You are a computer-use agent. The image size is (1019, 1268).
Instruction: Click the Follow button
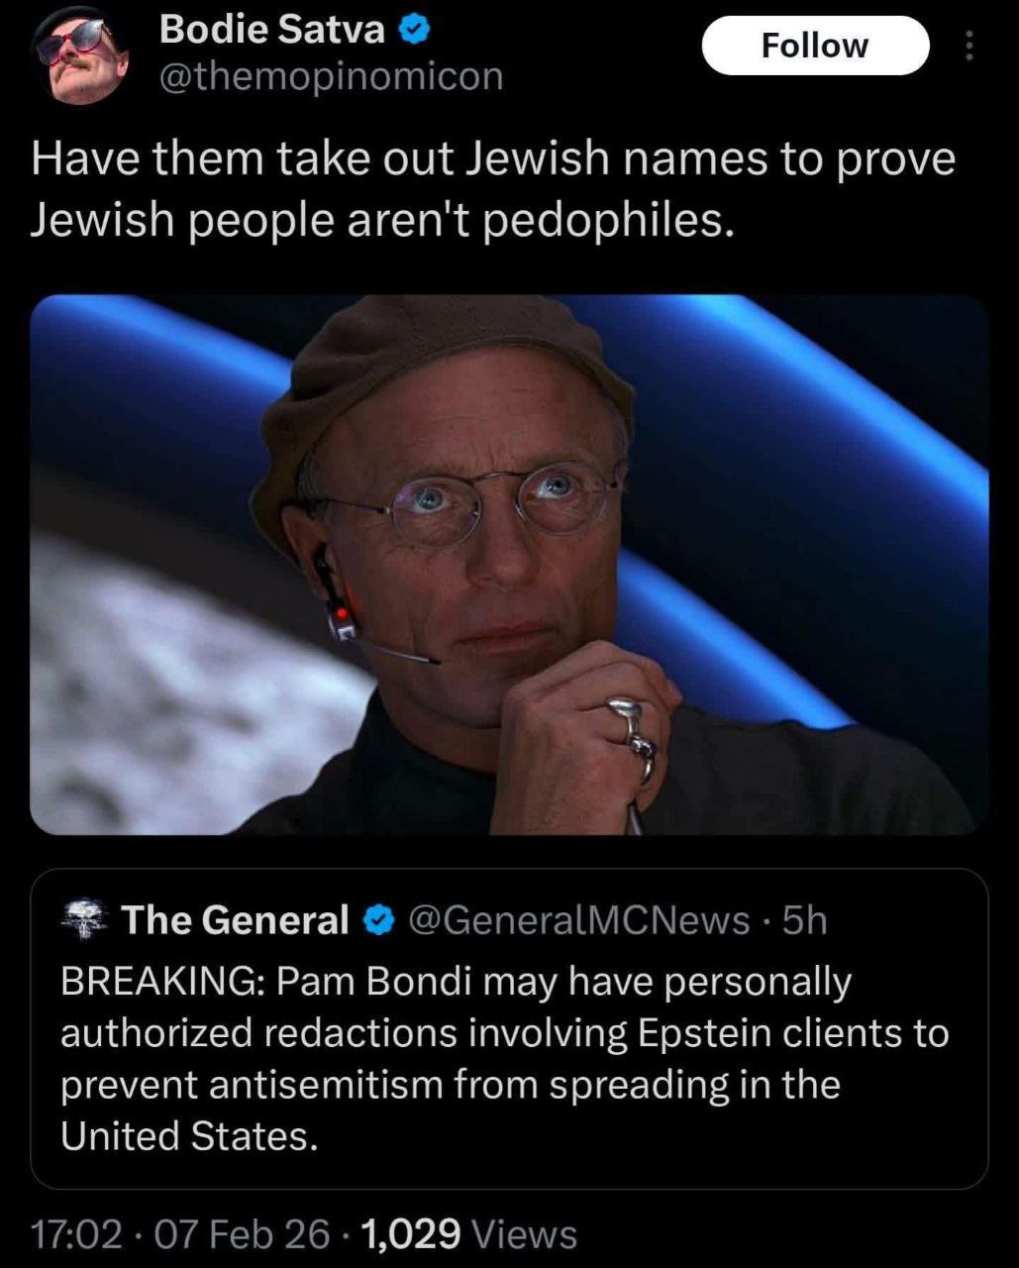click(x=815, y=46)
